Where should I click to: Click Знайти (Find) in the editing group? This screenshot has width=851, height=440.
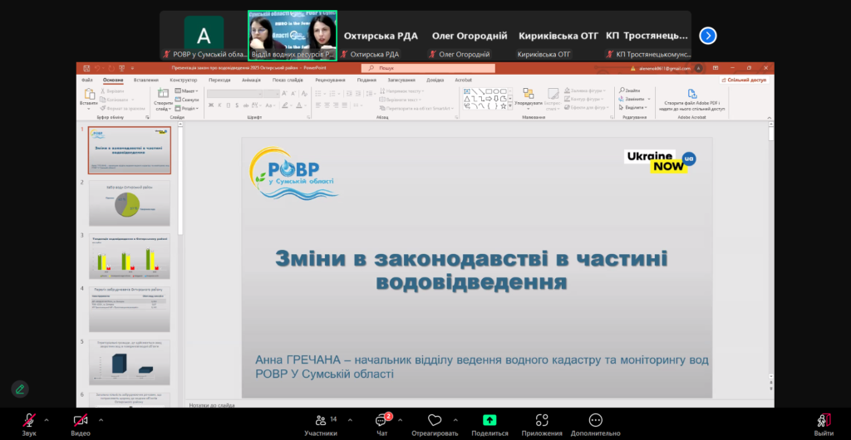[x=630, y=90]
